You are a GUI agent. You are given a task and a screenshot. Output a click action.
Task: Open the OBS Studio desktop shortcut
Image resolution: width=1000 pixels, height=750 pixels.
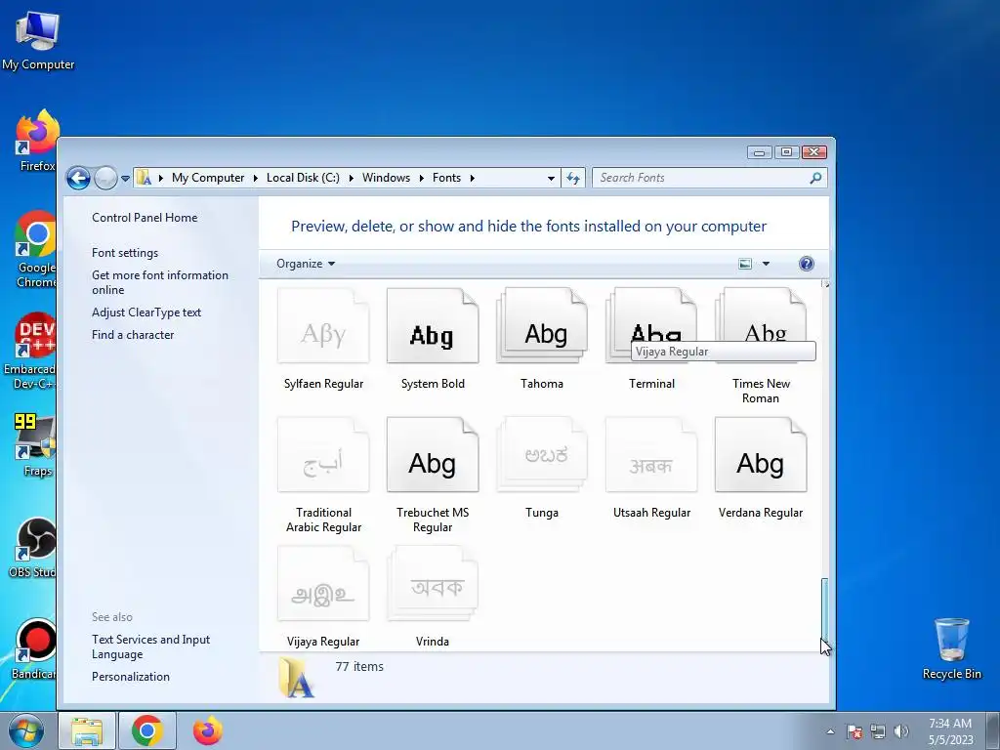click(x=33, y=548)
